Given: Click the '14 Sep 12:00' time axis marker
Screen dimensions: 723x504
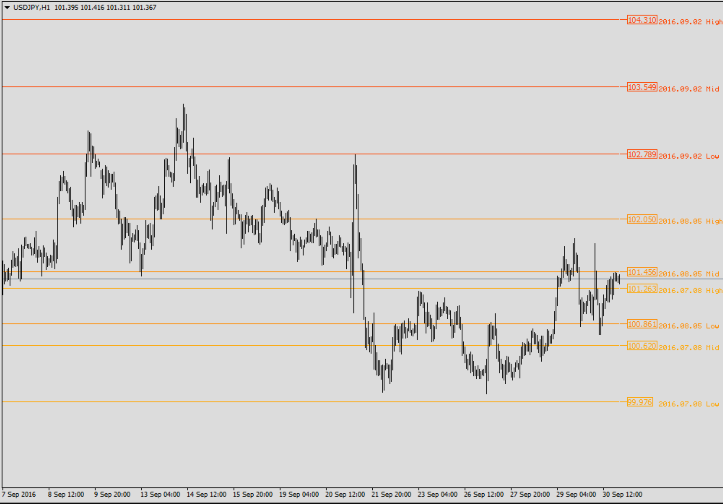Looking at the screenshot, I should coord(206,494).
